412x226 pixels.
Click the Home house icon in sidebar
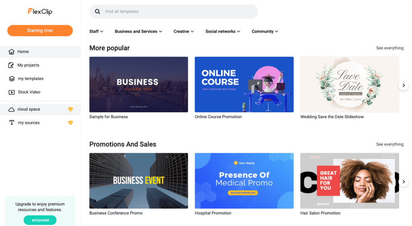click(x=11, y=52)
